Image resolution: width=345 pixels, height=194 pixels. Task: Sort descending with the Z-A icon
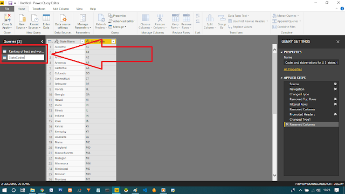click(x=198, y=21)
